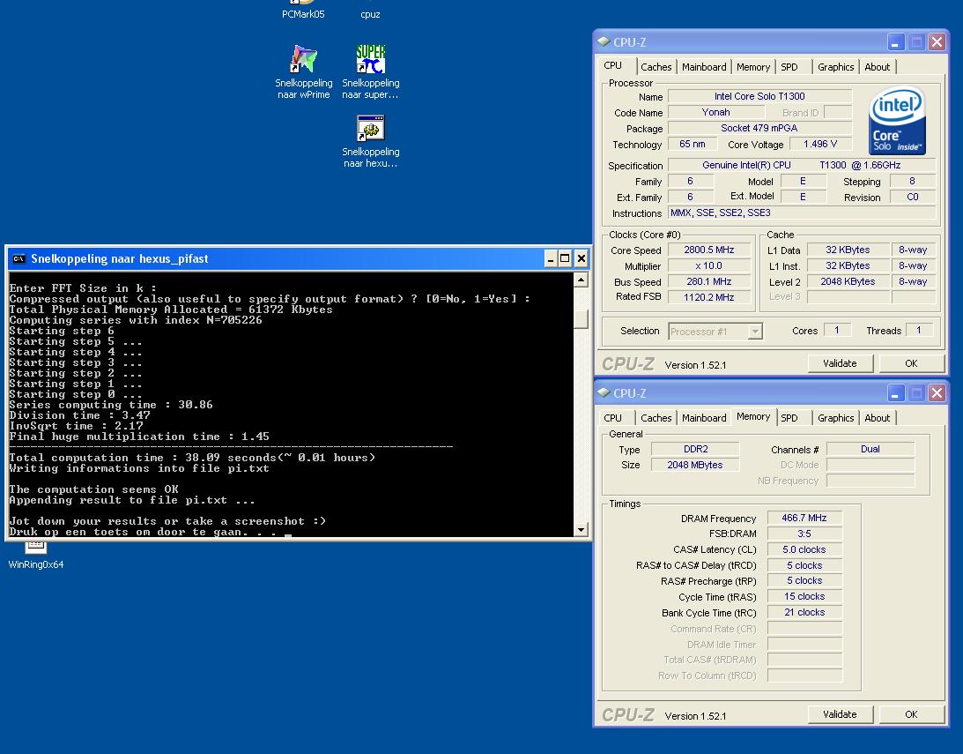Open the cpuz desktop icon
The height and width of the screenshot is (754, 963).
click(x=370, y=10)
